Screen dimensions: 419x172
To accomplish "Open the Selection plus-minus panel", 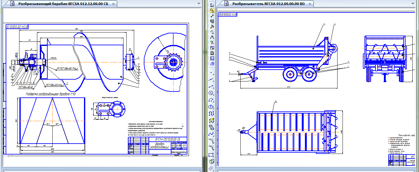I will 212,42.
